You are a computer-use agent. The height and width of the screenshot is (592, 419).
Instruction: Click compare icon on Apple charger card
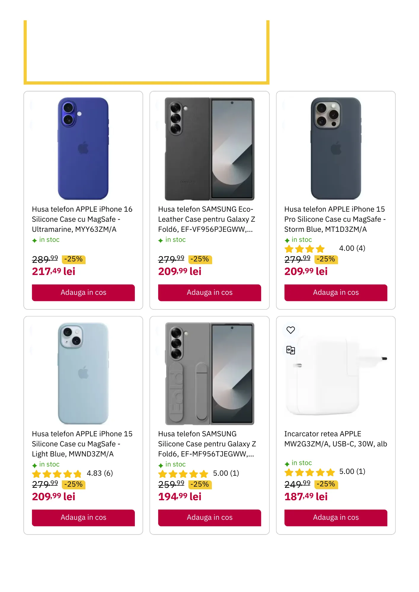[291, 350]
